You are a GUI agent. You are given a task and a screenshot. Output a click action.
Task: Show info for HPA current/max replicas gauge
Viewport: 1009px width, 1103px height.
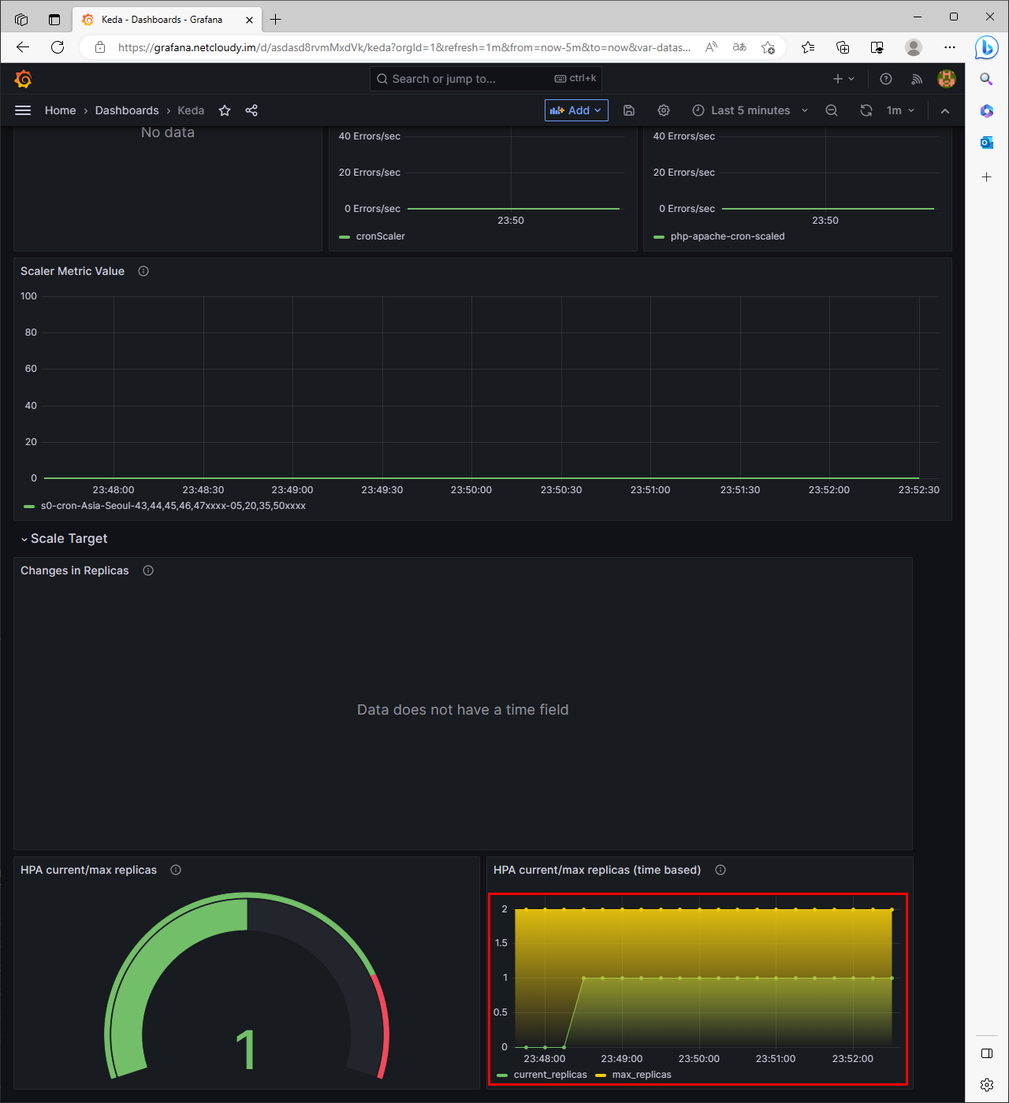coord(176,870)
